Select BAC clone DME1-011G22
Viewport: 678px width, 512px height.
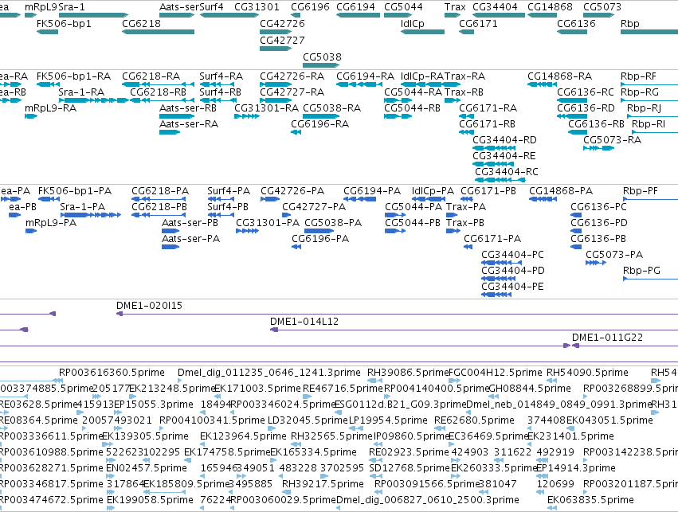coord(608,338)
